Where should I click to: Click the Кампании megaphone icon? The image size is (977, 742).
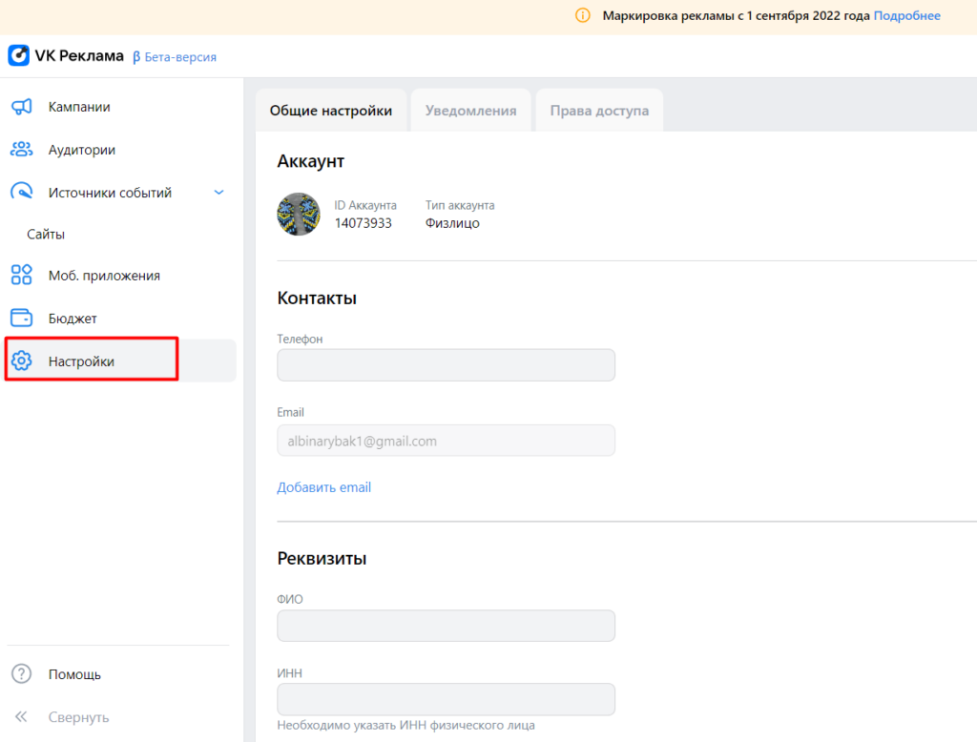tap(21, 107)
